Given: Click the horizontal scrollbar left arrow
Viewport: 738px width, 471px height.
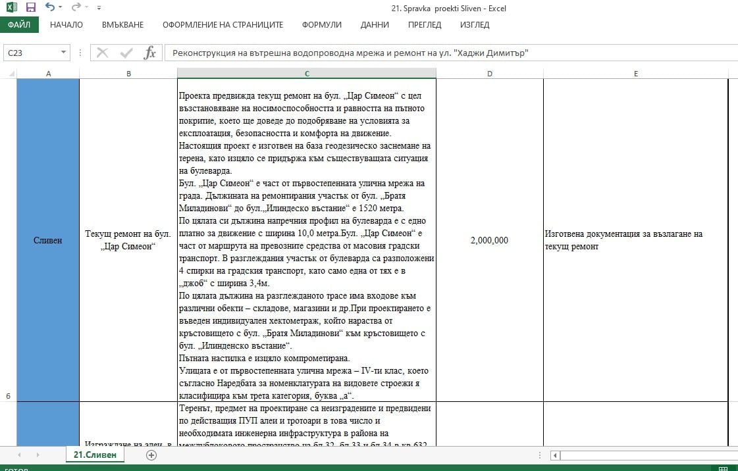Looking at the screenshot, I should [556, 455].
